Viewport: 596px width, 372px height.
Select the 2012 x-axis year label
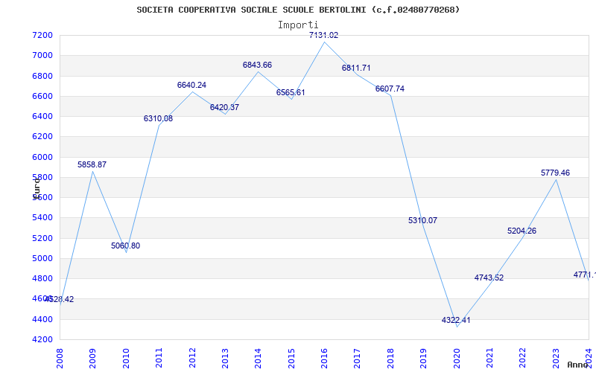pyautogui.click(x=192, y=358)
